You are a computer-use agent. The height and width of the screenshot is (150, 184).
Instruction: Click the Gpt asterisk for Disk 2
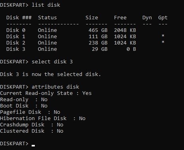(x=163, y=42)
